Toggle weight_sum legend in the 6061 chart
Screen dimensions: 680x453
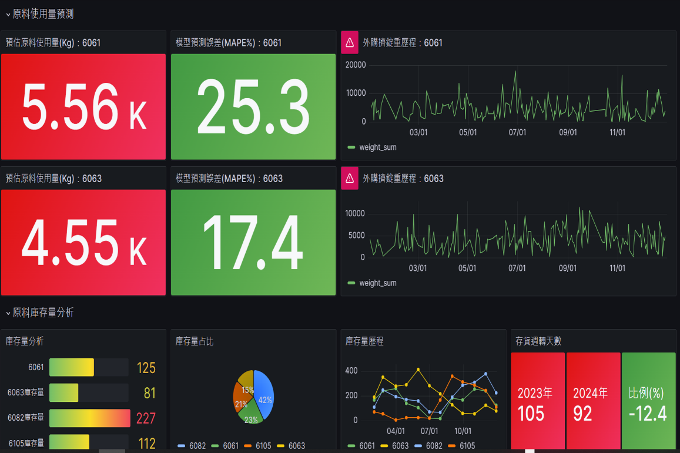[377, 147]
